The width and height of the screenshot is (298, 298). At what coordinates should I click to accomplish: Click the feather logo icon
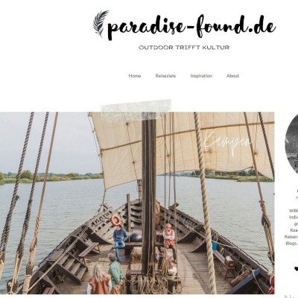[x=101, y=24]
